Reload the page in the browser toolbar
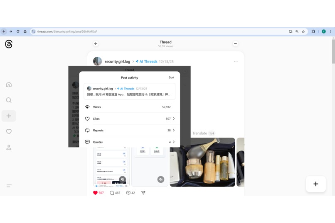 point(18,32)
